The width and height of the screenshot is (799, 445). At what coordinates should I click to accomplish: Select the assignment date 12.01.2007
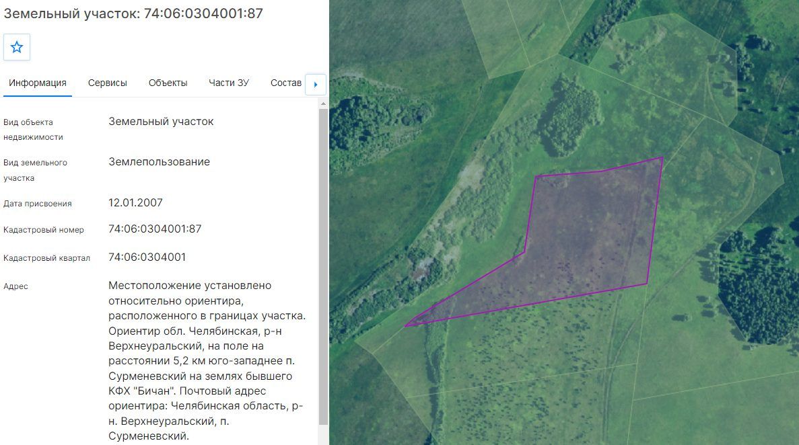135,202
